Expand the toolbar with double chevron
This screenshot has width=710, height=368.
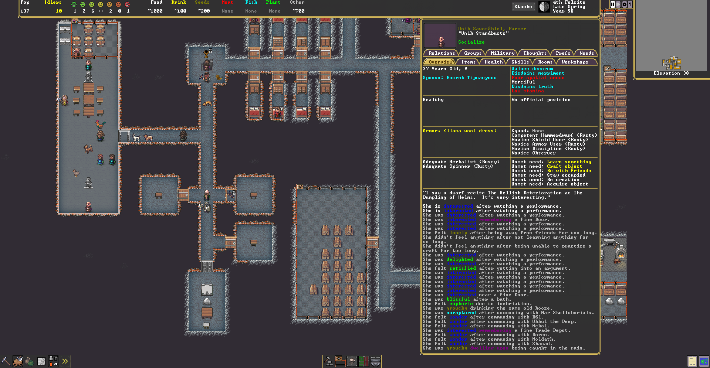[65, 361]
